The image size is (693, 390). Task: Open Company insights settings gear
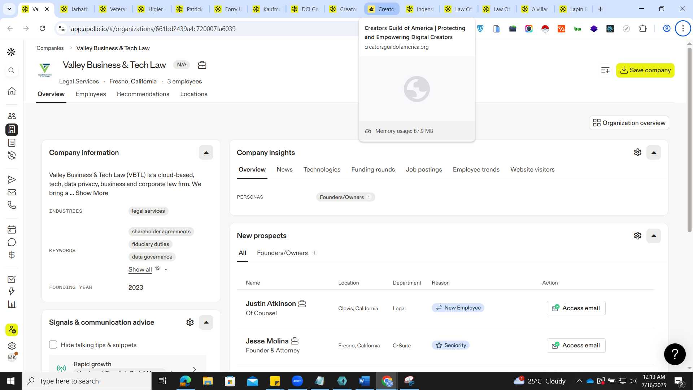(x=637, y=152)
